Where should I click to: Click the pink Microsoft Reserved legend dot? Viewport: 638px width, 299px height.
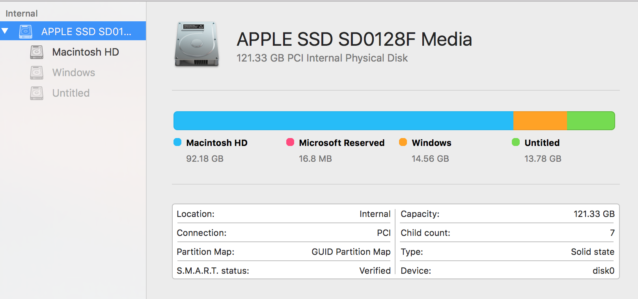pyautogui.click(x=291, y=142)
